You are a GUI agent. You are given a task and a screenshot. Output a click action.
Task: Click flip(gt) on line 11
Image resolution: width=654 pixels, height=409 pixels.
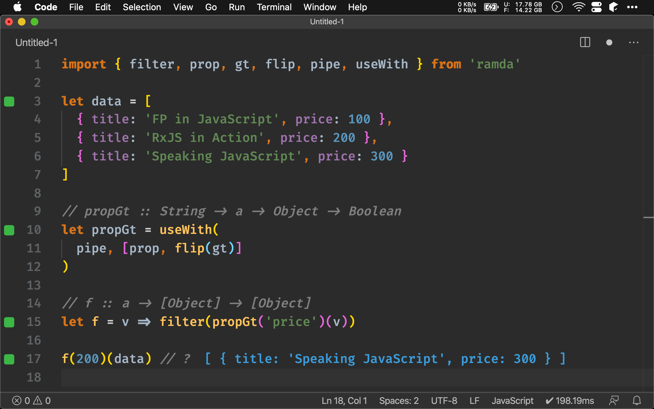click(x=205, y=248)
